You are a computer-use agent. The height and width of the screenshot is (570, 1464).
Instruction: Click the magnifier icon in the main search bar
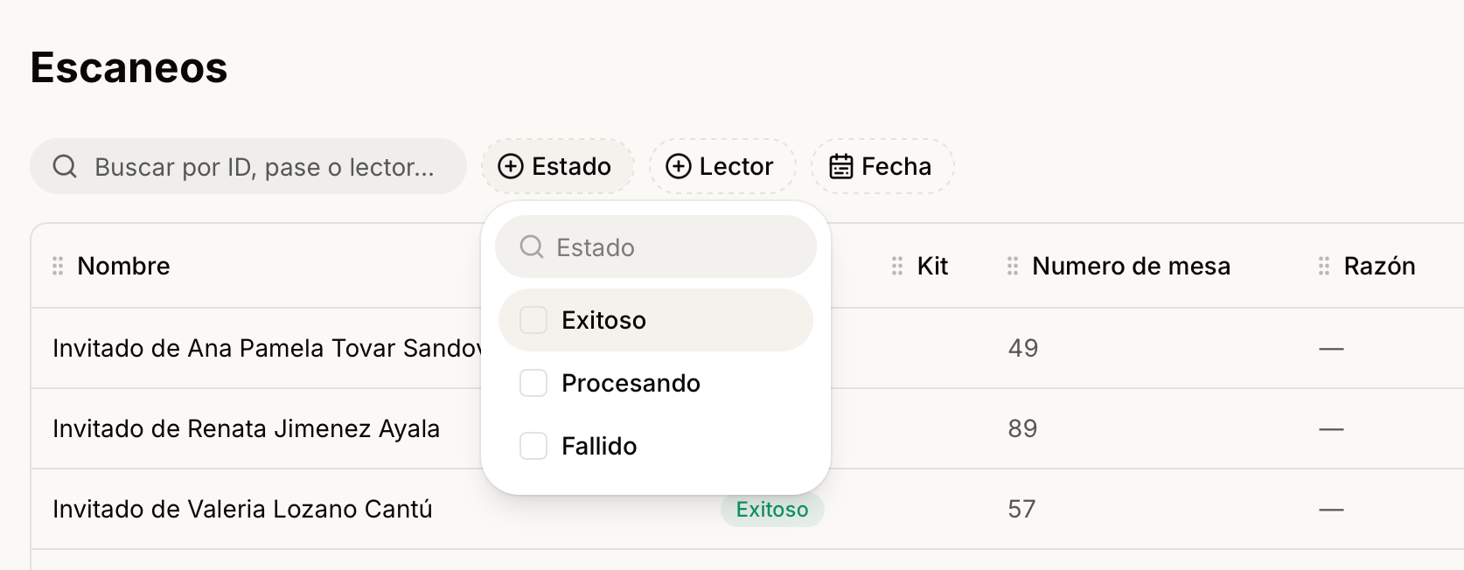pyautogui.click(x=65, y=166)
